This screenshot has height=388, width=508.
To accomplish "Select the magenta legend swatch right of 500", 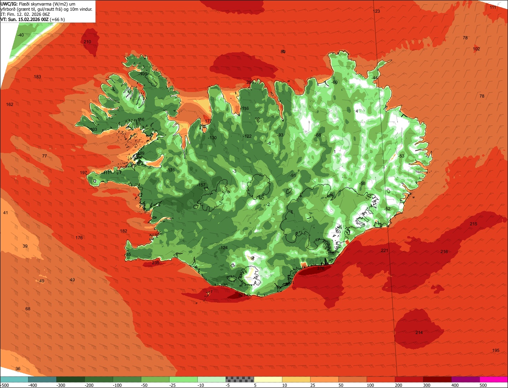I will [493, 379].
